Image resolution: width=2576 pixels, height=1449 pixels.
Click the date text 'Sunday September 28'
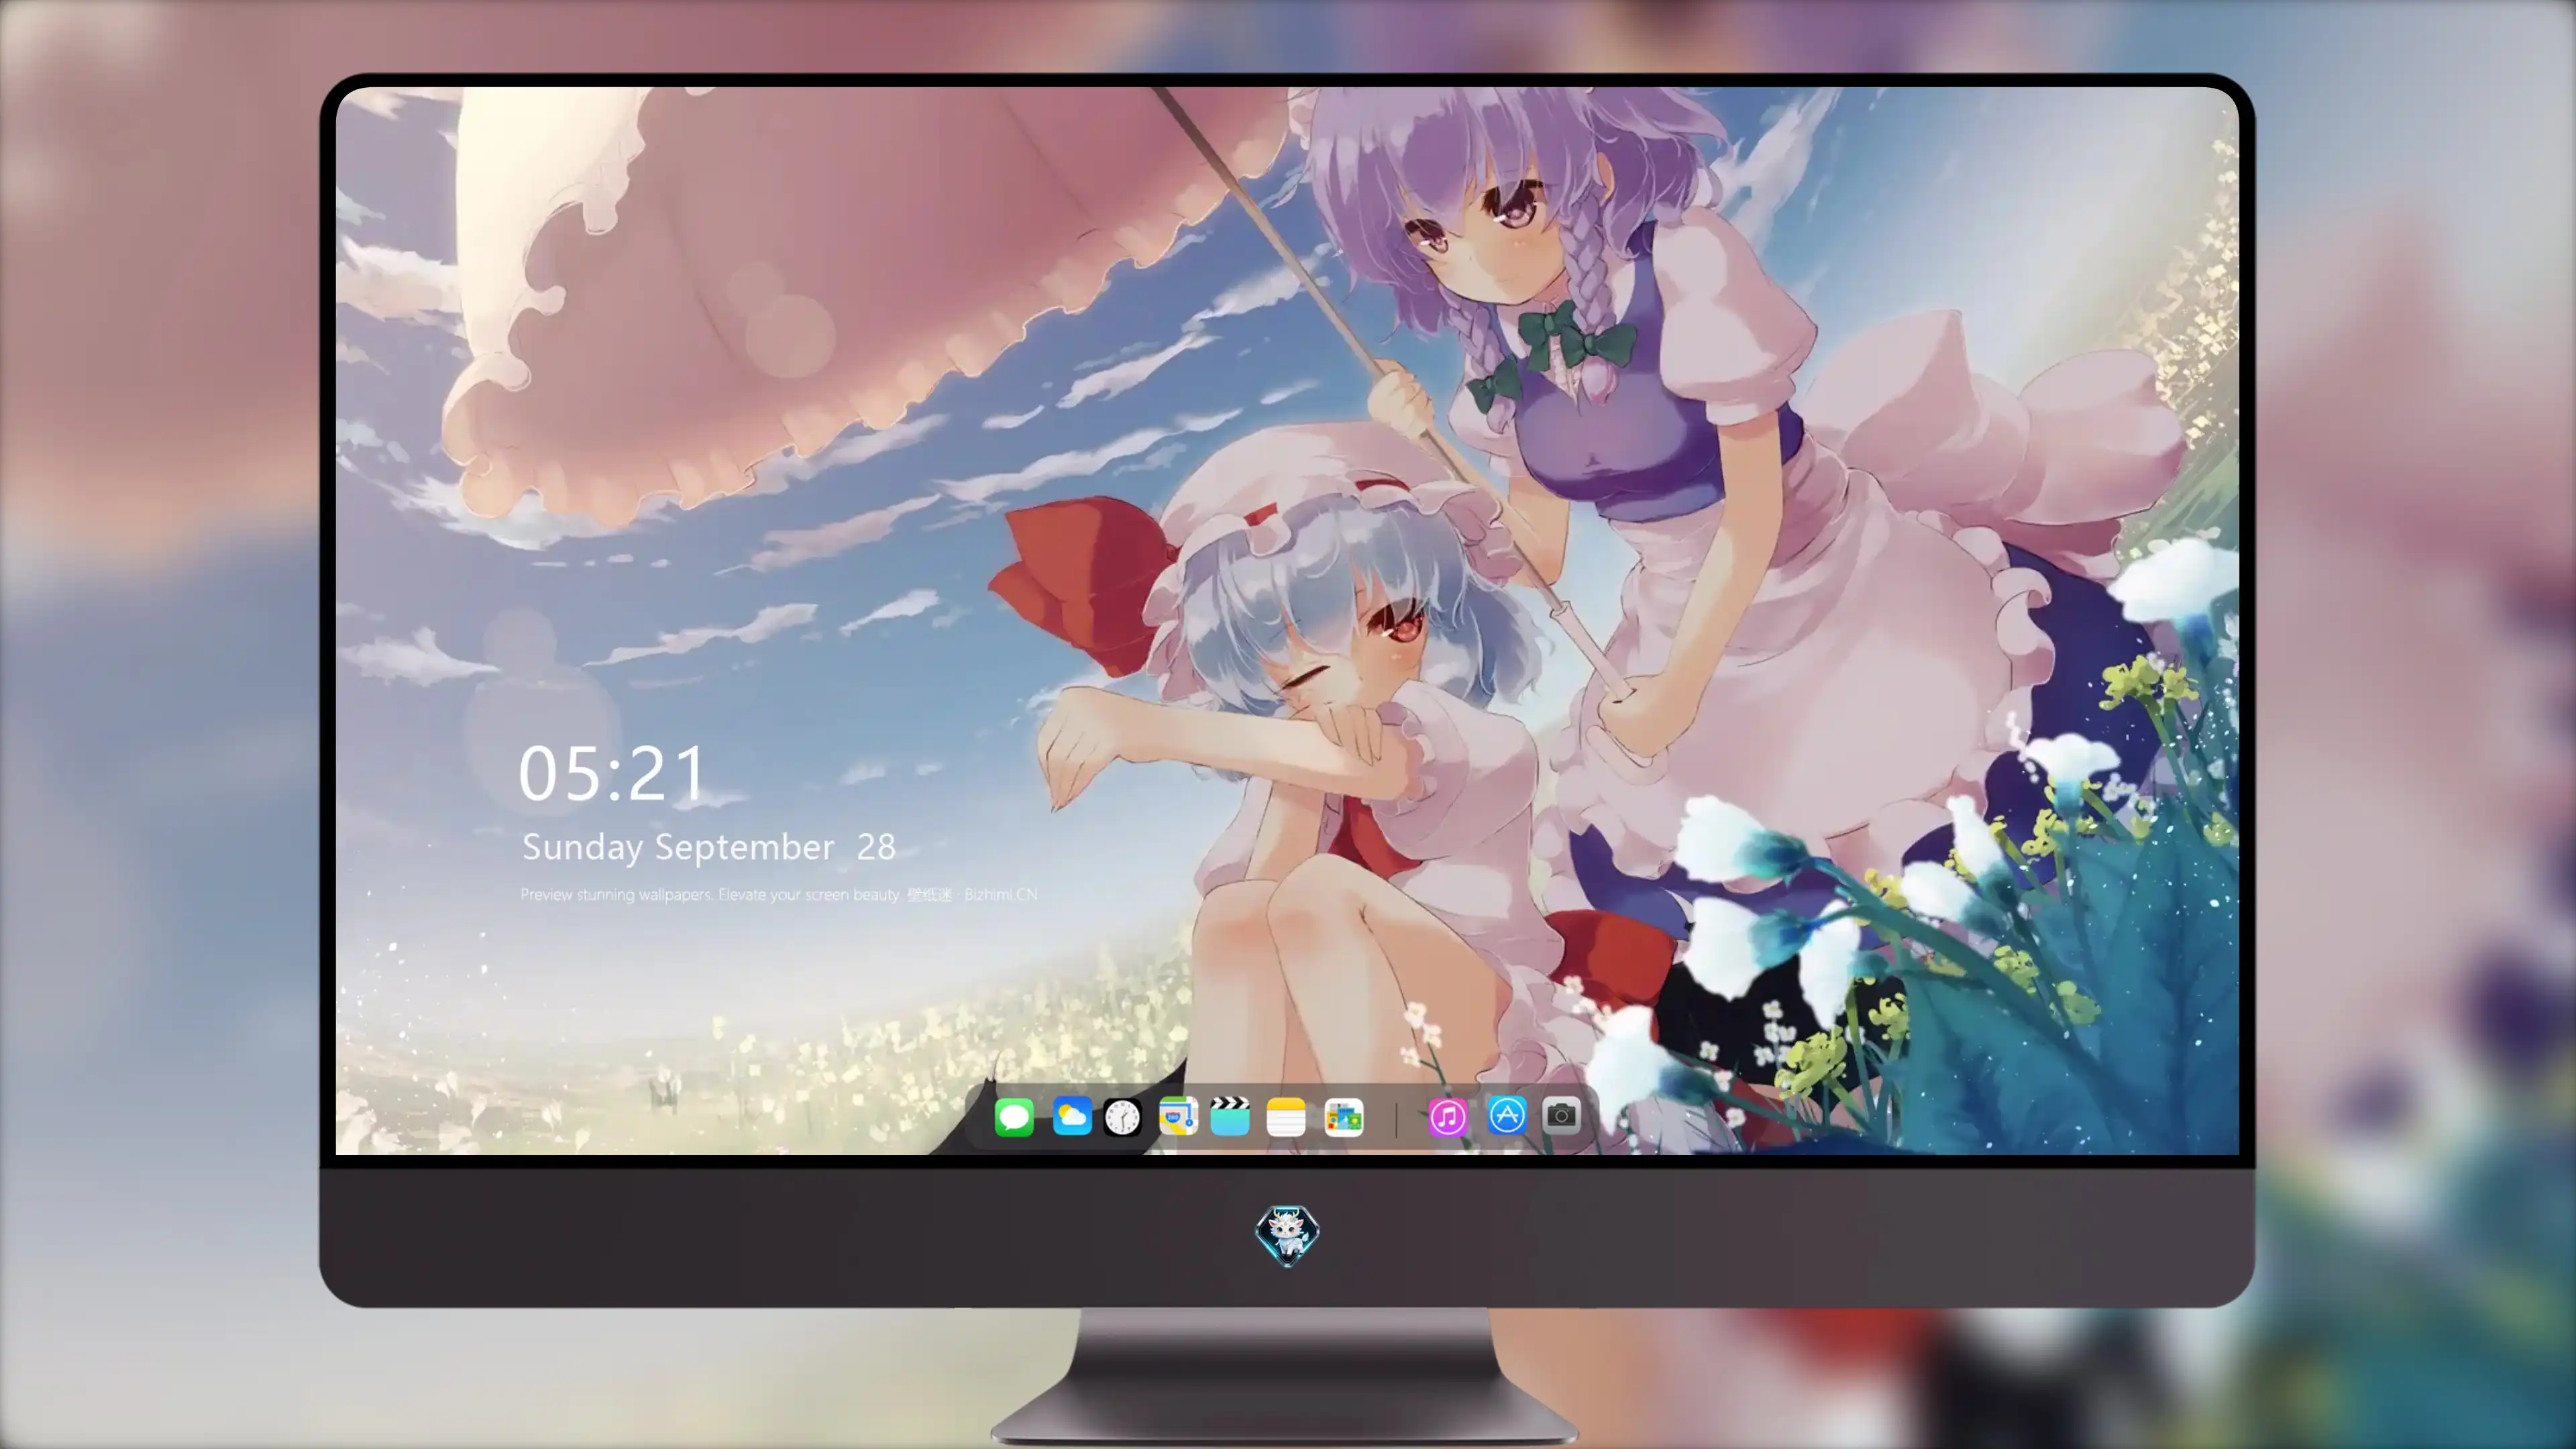(708, 848)
